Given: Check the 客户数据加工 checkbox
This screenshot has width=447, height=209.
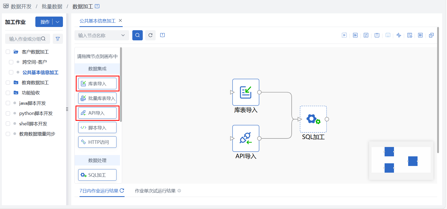Looking at the screenshot, I should 8,52.
